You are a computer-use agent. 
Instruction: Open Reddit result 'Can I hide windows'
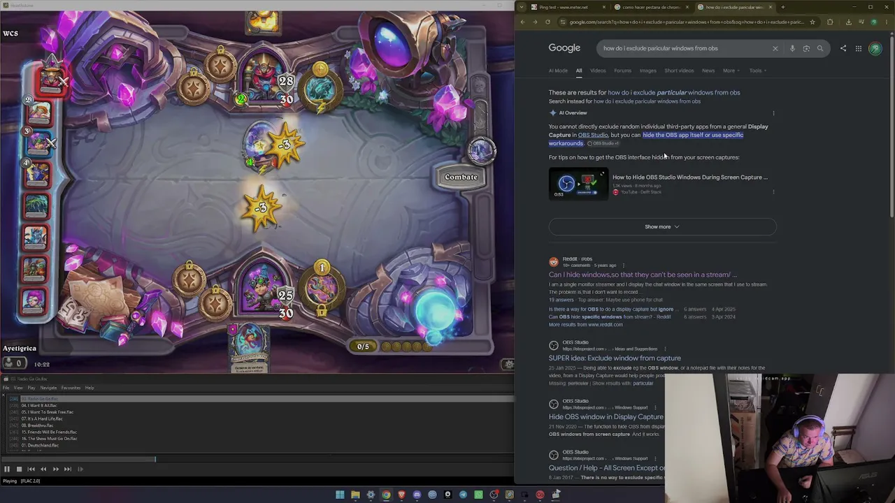coord(643,275)
